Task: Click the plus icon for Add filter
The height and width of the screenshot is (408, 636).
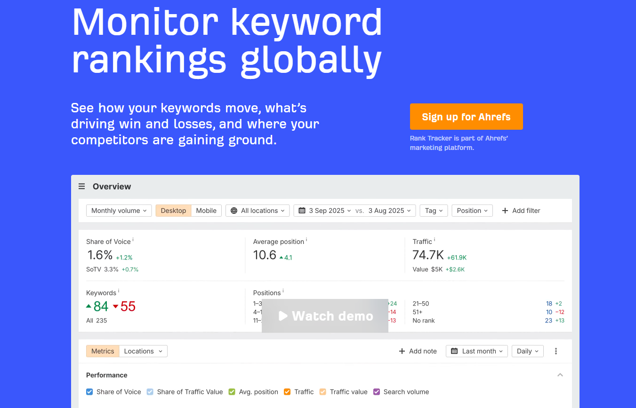Action: click(505, 211)
